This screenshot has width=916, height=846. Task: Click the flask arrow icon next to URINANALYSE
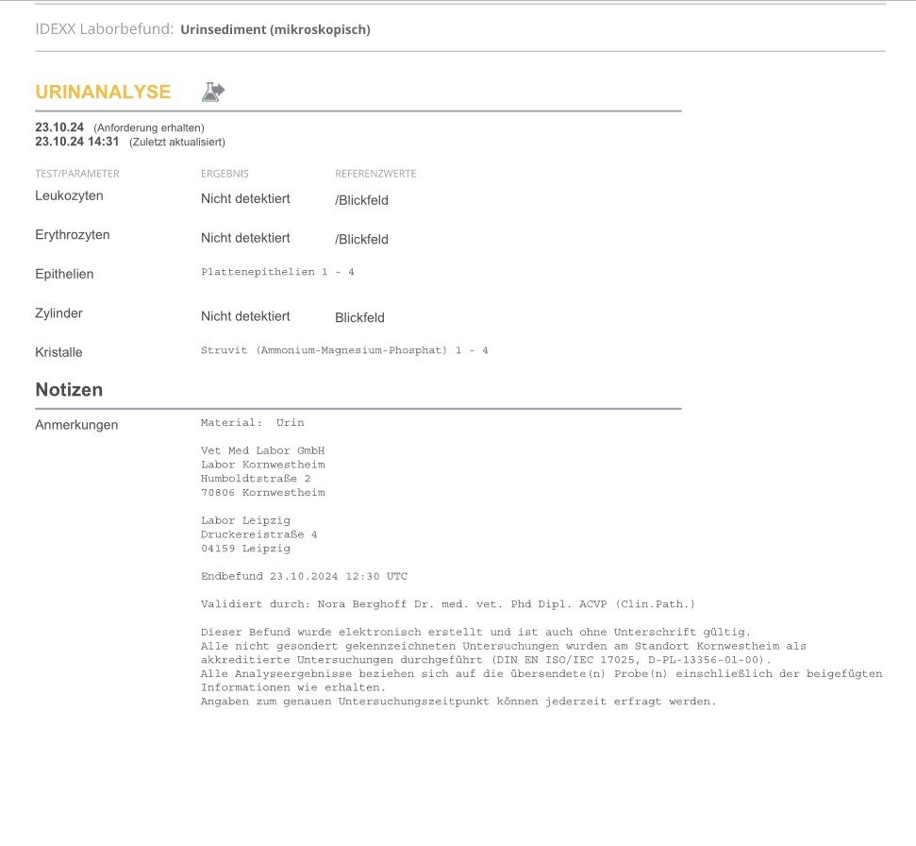pyautogui.click(x=213, y=92)
